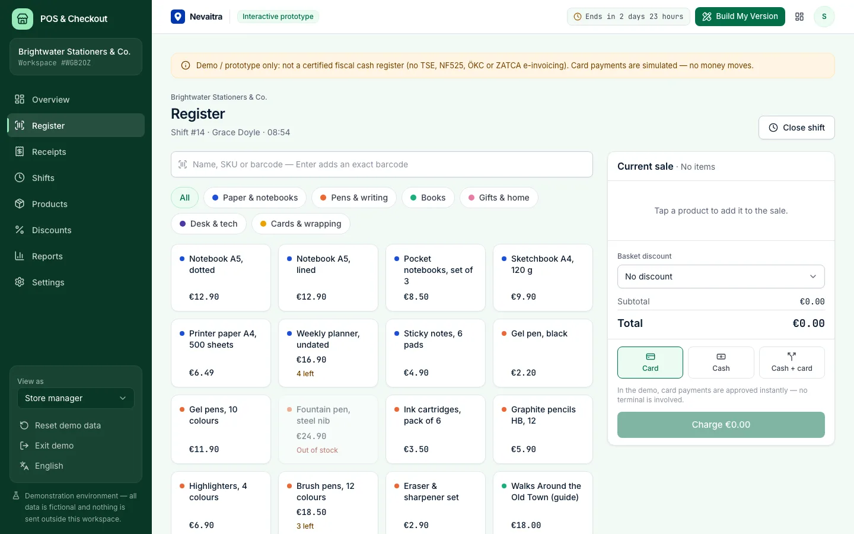The image size is (854, 534).
Task: Add Ink cartridges, pack of 6
Action: coord(435,430)
